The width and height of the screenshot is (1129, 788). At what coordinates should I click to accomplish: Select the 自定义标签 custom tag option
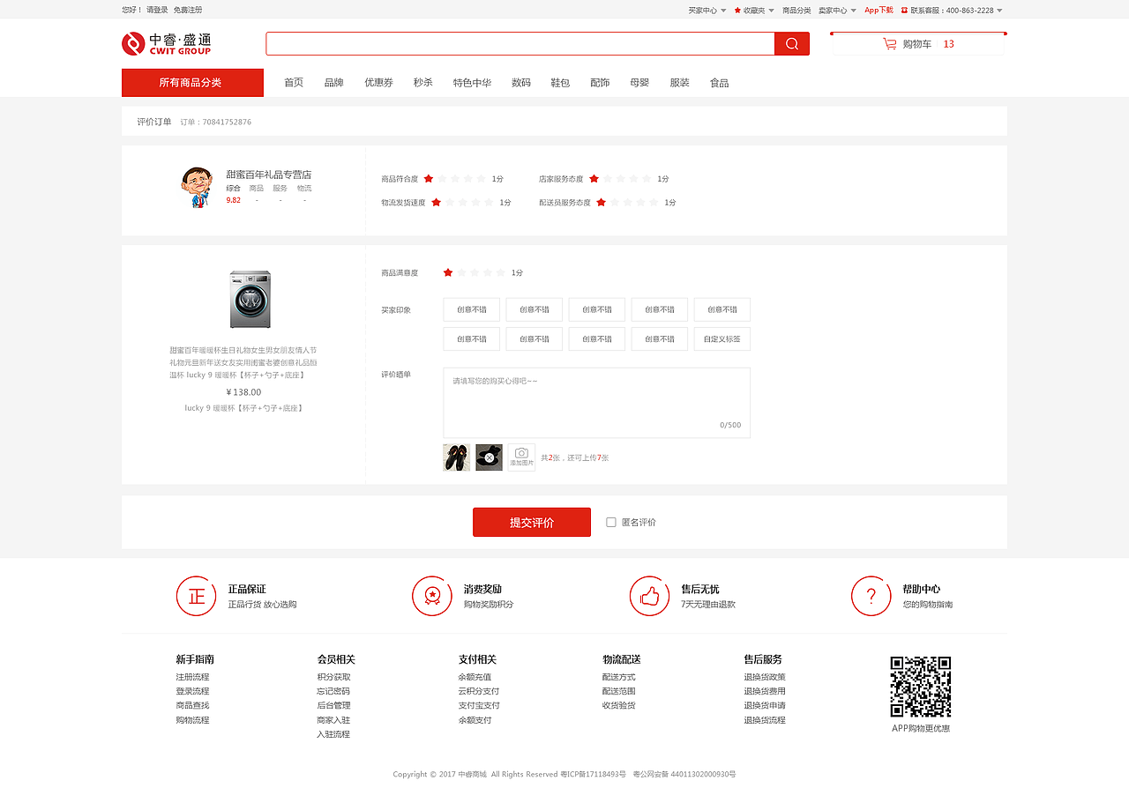tap(722, 338)
